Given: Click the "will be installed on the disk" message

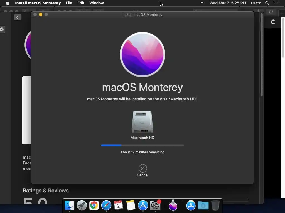Looking at the screenshot, I should pyautogui.click(x=142, y=99).
